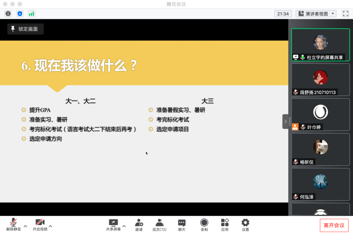Expand video options arrow beside 开启视频
Viewport: 353px width, 235px height.
coord(51,226)
